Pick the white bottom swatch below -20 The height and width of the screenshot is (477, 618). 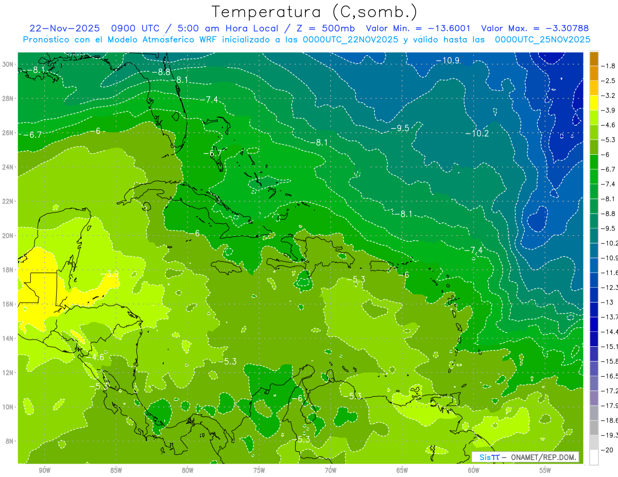[x=594, y=457]
